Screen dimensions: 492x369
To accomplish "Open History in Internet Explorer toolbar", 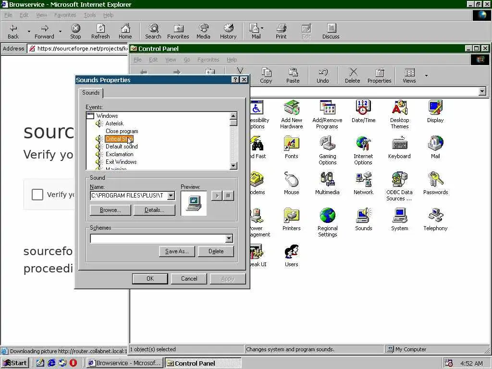I will coord(228,31).
